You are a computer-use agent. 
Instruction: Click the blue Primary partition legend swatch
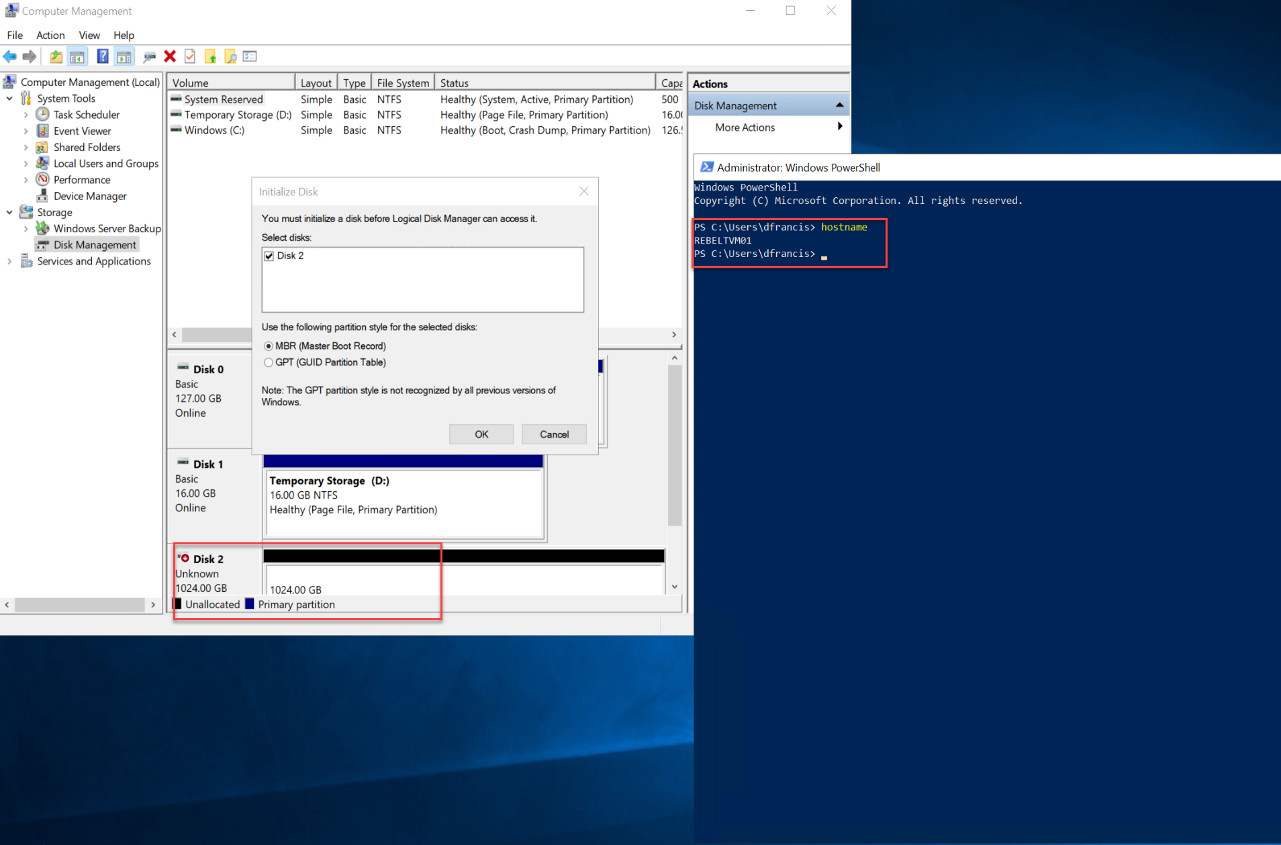click(250, 604)
